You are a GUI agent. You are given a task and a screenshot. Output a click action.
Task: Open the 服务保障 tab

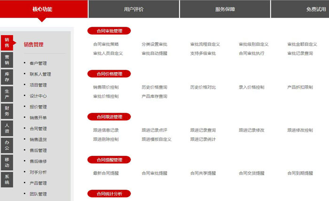click(225, 9)
